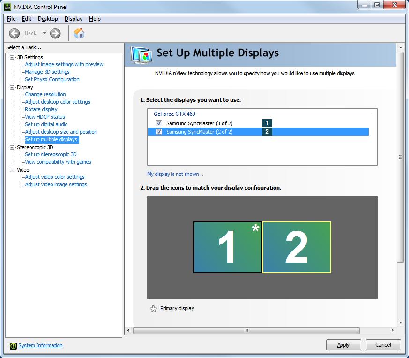Screen dimensions: 409x358
Task: Open Set up stereoscopic 3D
Action: click(x=51, y=154)
